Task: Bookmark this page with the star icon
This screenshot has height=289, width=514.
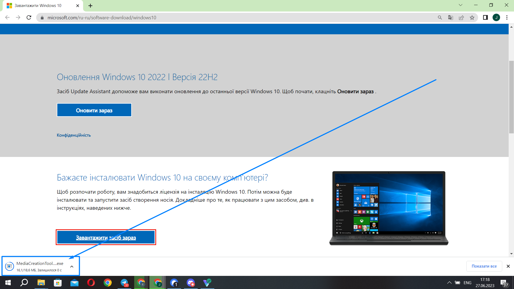Action: 472,17
